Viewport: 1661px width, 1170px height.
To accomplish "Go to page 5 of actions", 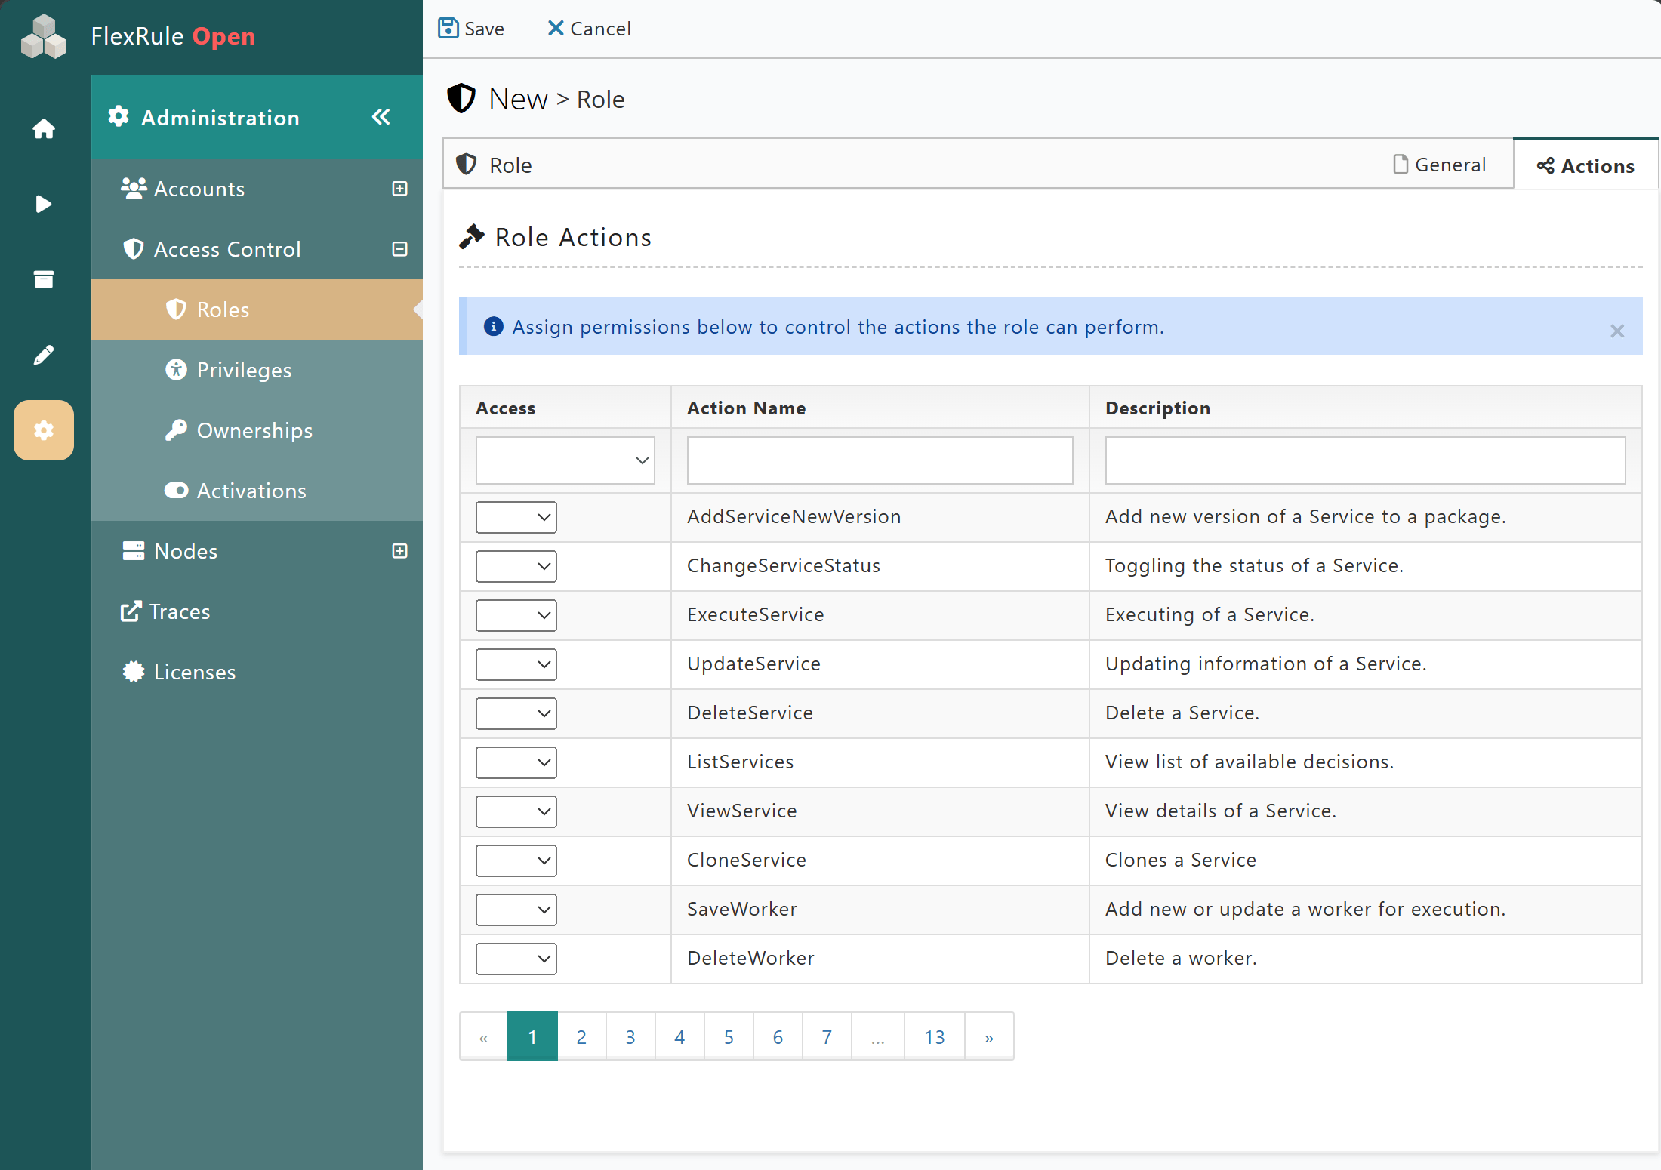I will (x=729, y=1036).
